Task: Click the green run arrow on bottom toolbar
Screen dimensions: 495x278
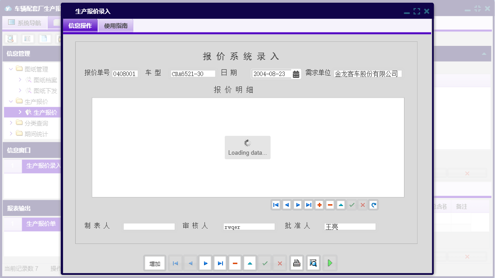Action: (330, 263)
